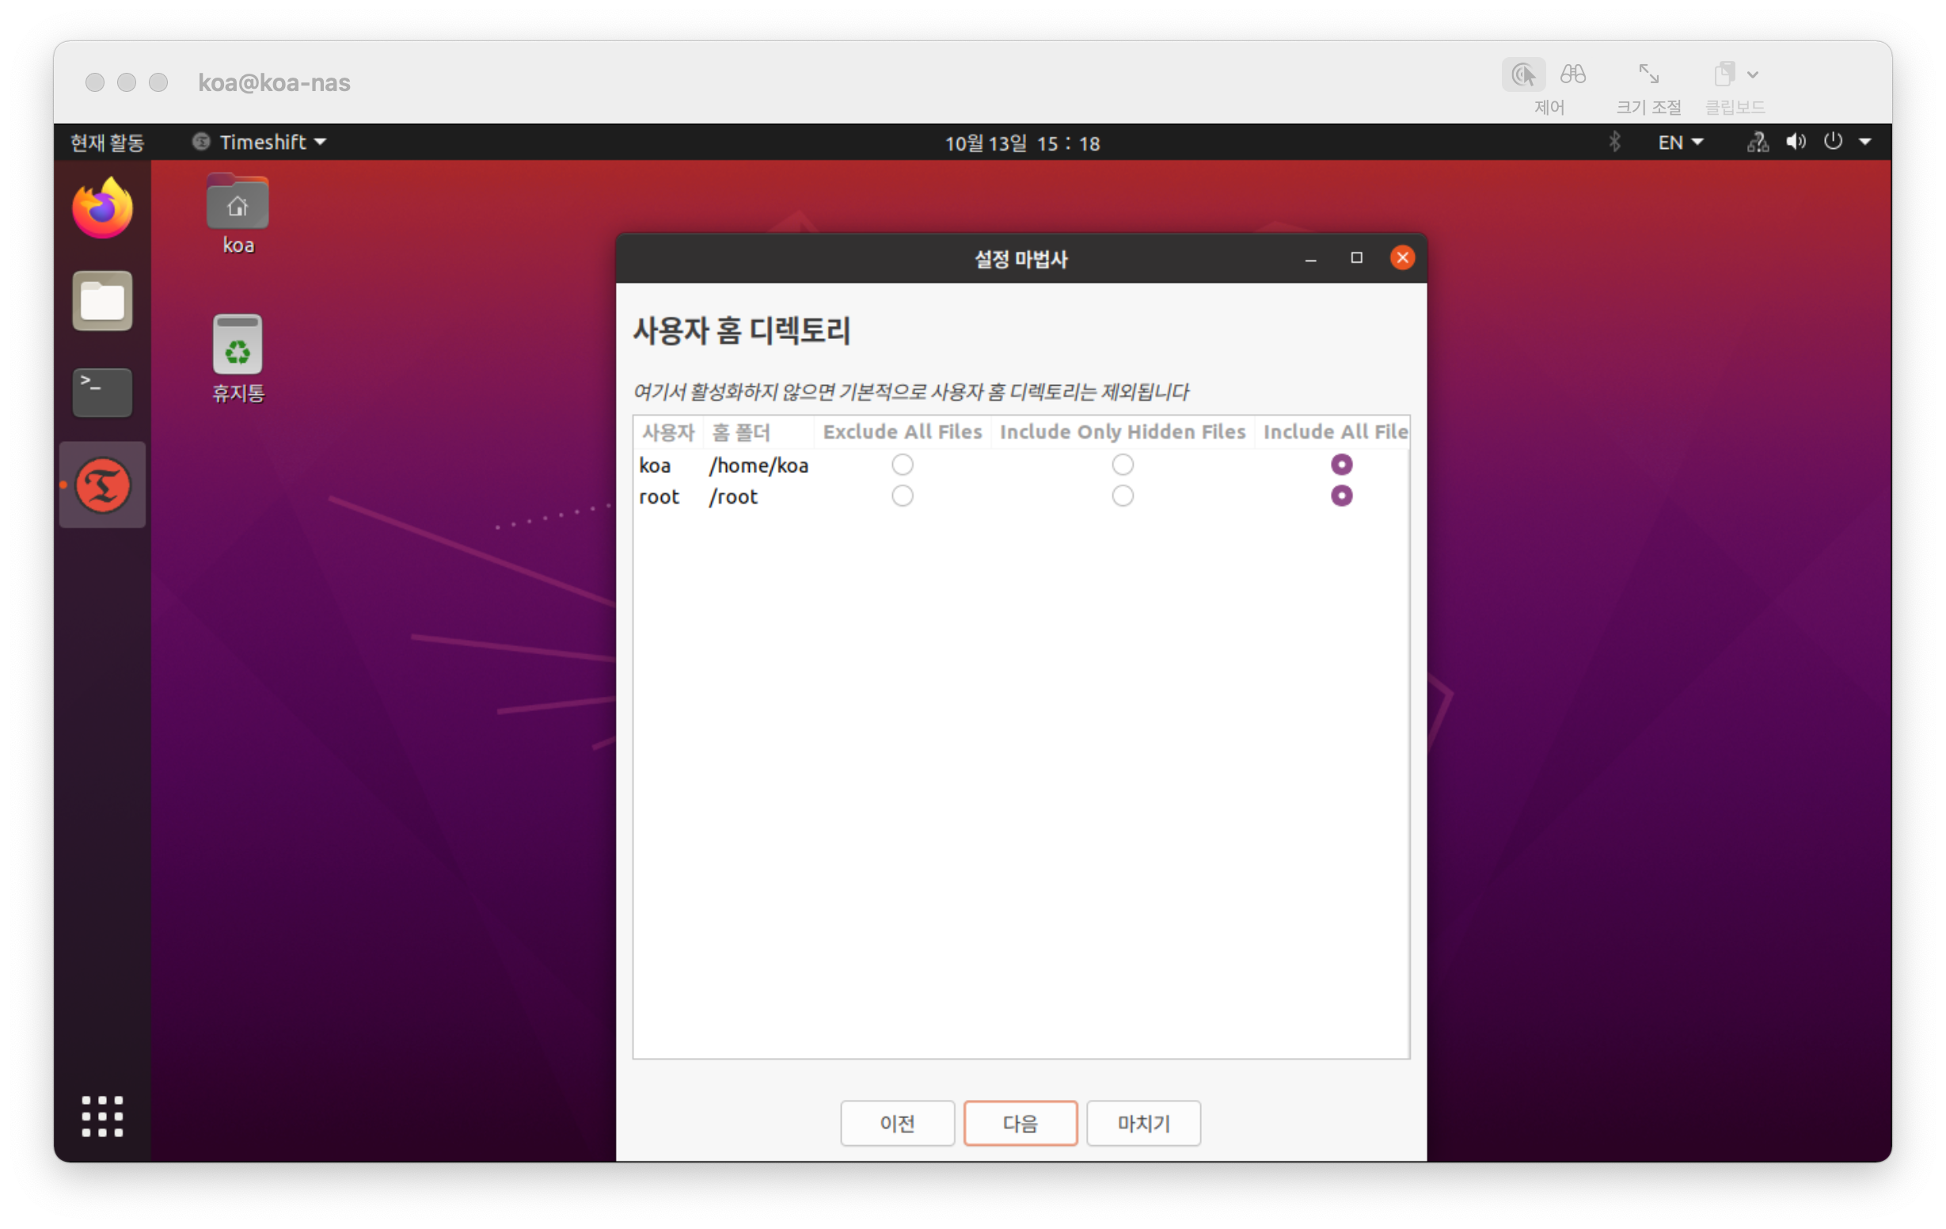Expand the clipboard (클립보드) dropdown arrow

pyautogui.click(x=1752, y=74)
